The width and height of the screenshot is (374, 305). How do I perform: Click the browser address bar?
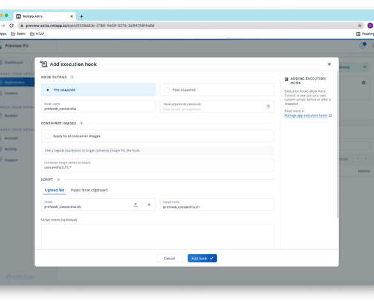tap(190, 26)
